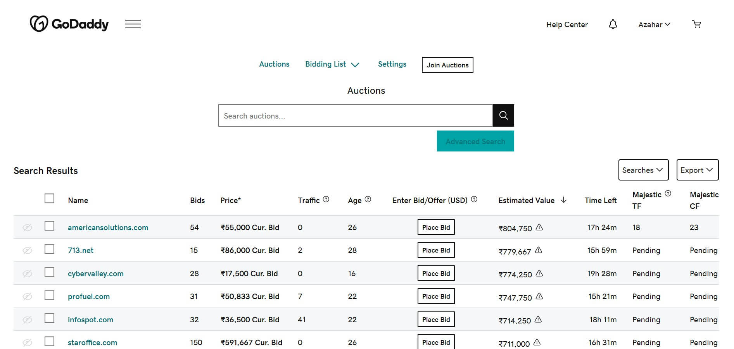Image resolution: width=734 pixels, height=349 pixels.
Task: Check the checkbox for staroffice.com
Action: pos(49,342)
